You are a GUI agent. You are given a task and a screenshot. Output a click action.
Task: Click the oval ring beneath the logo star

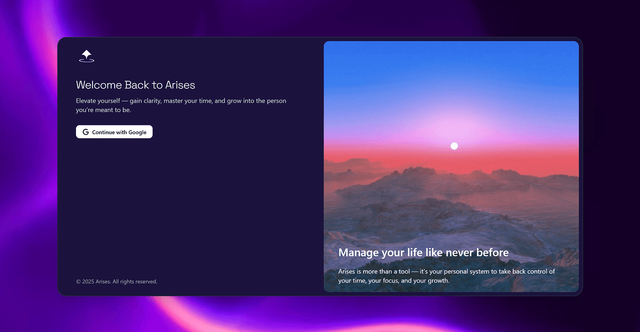click(87, 61)
